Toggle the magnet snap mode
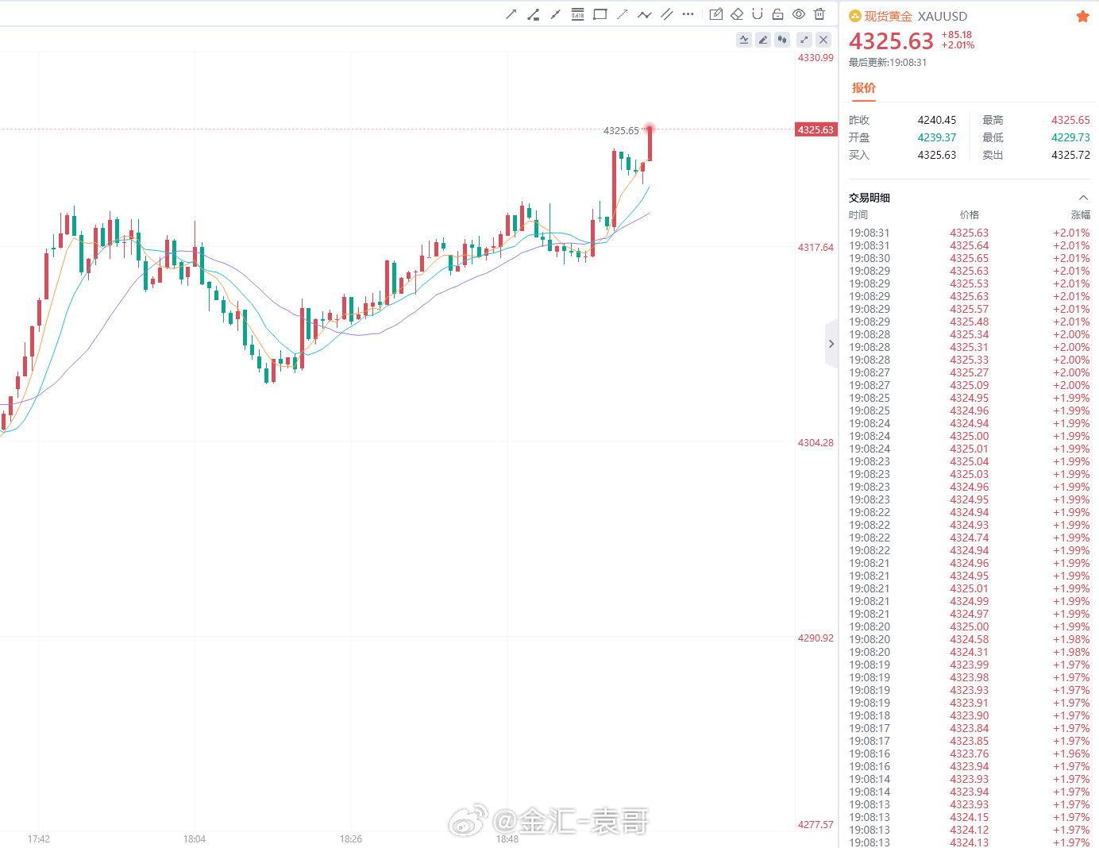1099x848 pixels. (757, 14)
